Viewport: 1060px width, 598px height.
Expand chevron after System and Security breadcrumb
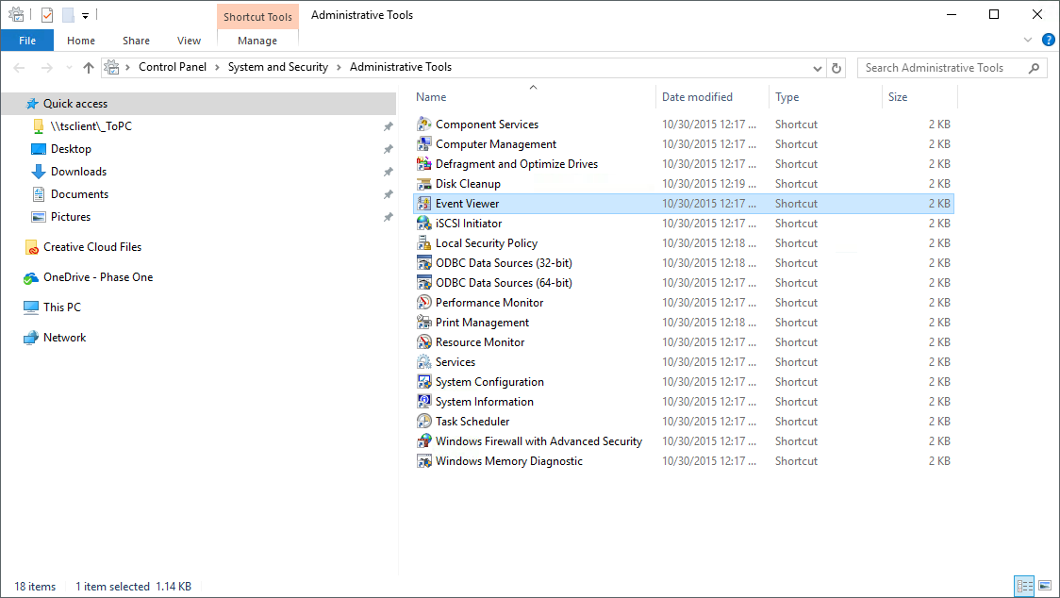tap(339, 68)
